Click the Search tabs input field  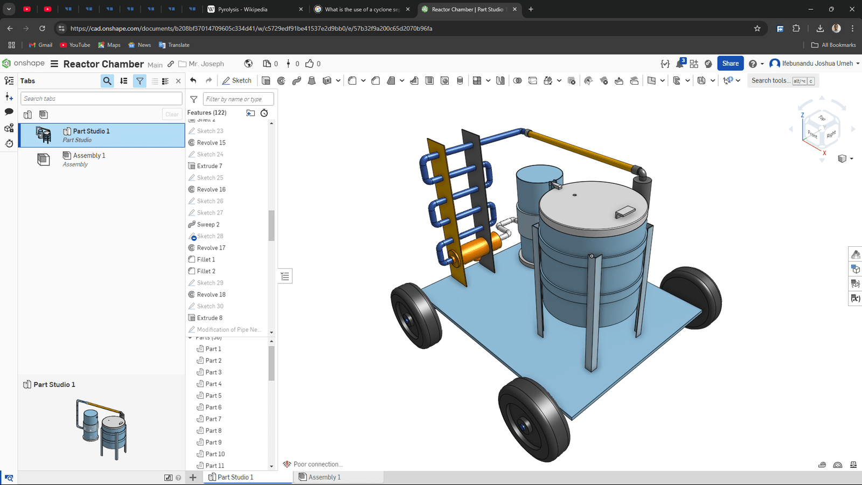coord(101,99)
